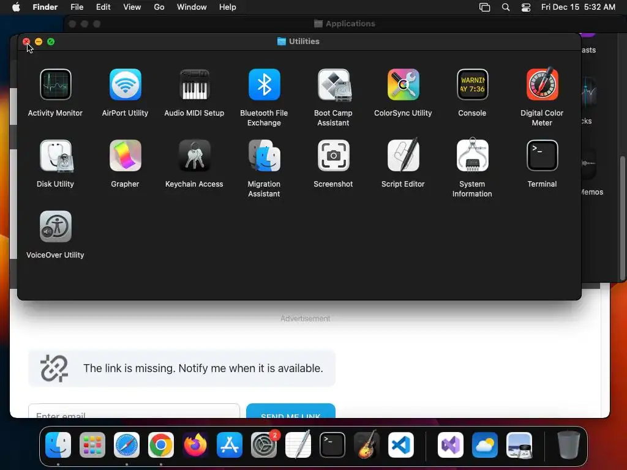Open the Apple menu
The image size is (627, 470).
(16, 7)
